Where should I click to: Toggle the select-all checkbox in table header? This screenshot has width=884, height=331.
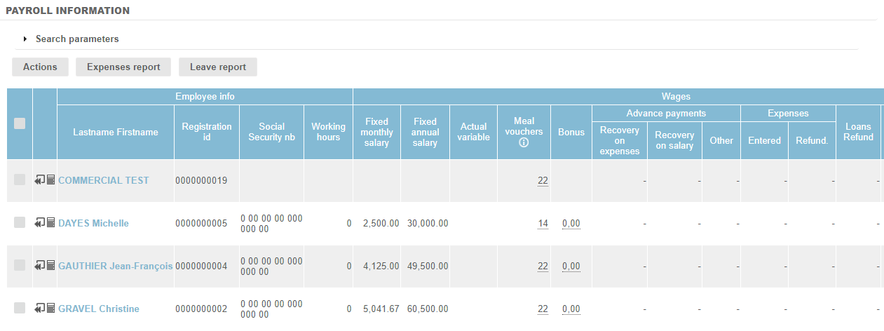20,123
